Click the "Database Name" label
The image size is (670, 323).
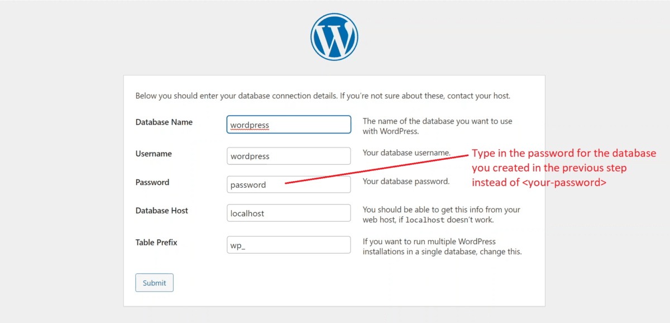click(164, 122)
